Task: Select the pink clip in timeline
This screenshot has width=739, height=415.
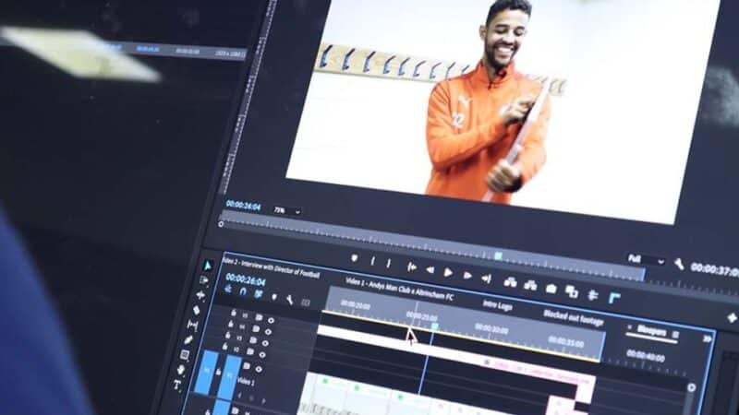Action: (x=538, y=372)
